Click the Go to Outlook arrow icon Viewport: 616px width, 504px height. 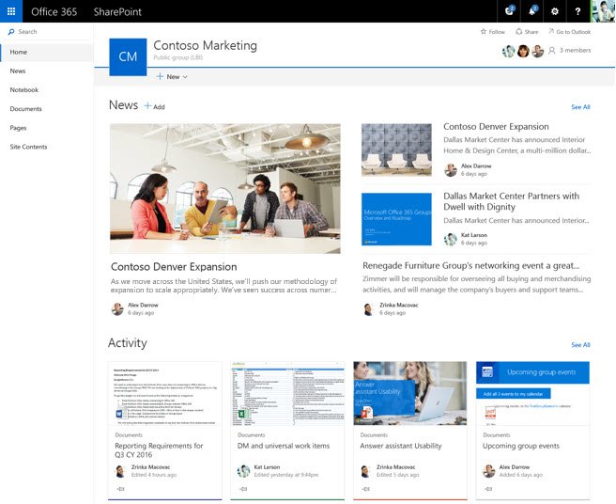pyautogui.click(x=551, y=31)
